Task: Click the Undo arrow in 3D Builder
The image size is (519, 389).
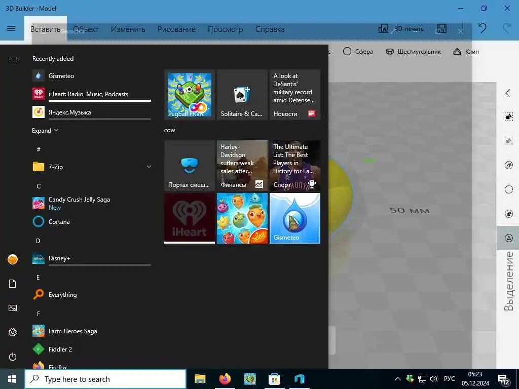Action: [x=483, y=28]
